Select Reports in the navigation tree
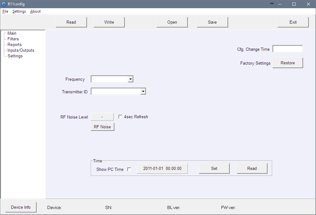The width and height of the screenshot is (316, 215). pos(14,44)
